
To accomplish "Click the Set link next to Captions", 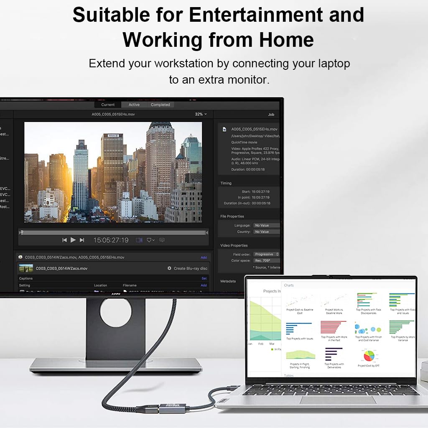I will tap(204, 278).
